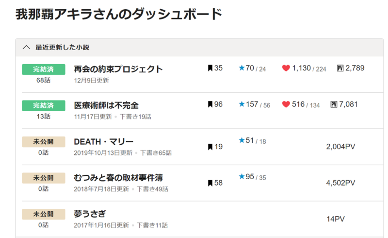Open the novel DEATH・マリー
388x238 pixels.
pyautogui.click(x=103, y=141)
